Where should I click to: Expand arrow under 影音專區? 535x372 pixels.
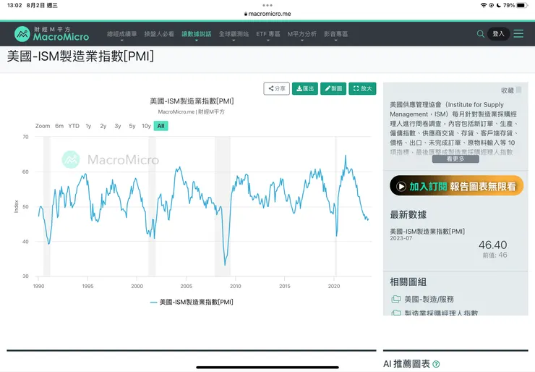(335, 41)
